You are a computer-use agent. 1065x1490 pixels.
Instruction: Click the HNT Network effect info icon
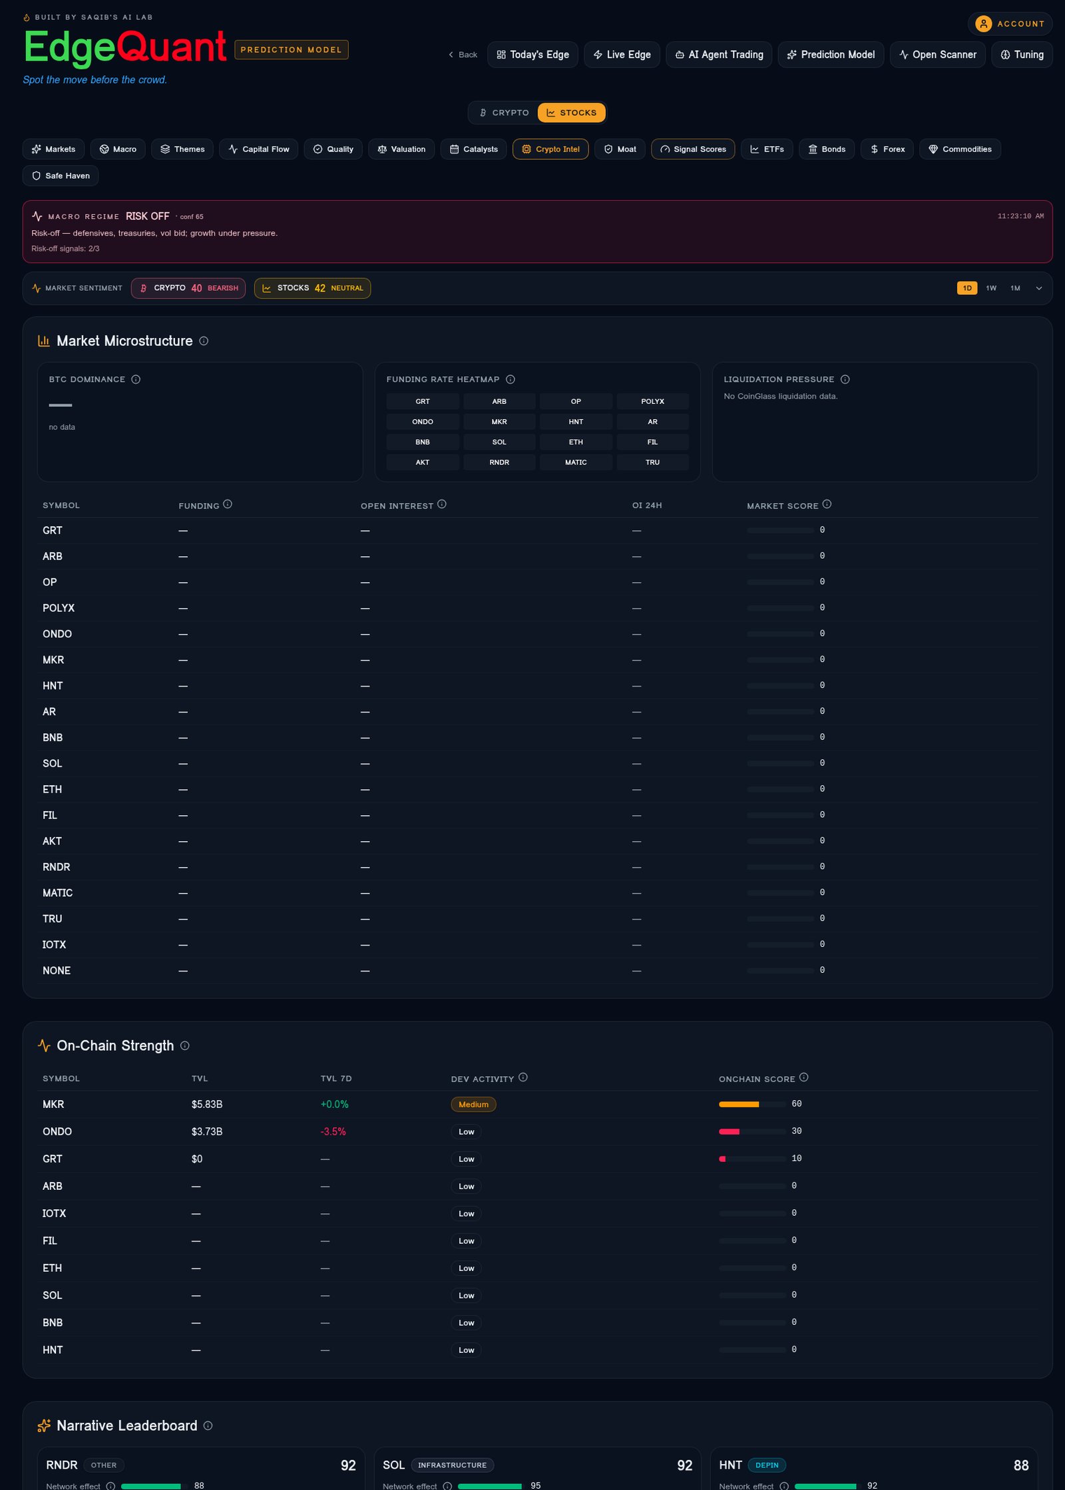pos(784,1485)
